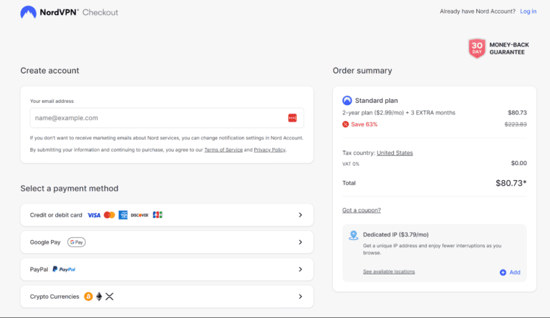Expand the Crypto Currencies payment option
Viewport: 550px width, 318px height.
tap(300, 297)
